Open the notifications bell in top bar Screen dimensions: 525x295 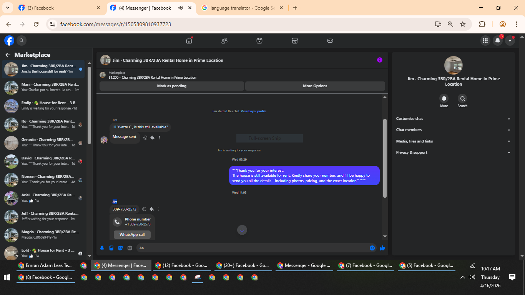click(x=498, y=40)
